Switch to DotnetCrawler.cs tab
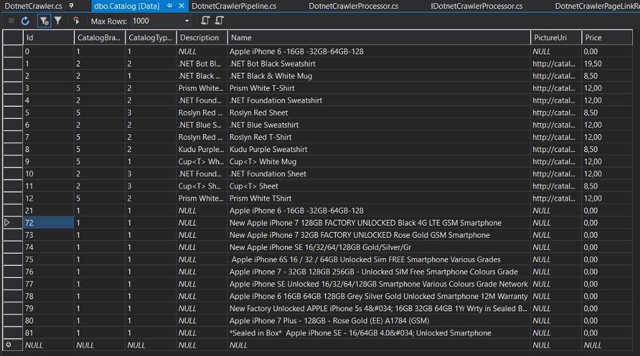This screenshot has height=356, width=640. coord(33,6)
